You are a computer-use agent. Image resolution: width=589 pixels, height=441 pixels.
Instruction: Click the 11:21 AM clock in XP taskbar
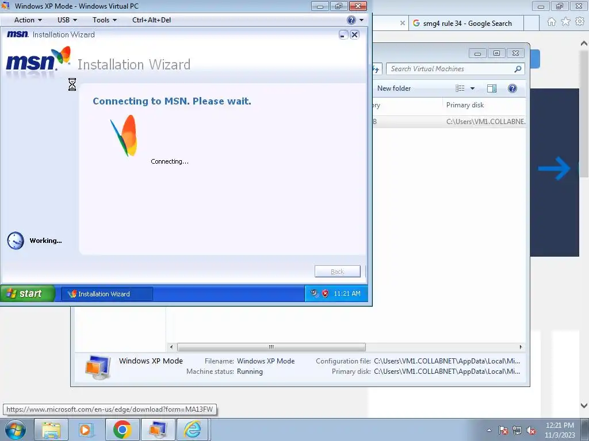(x=347, y=293)
